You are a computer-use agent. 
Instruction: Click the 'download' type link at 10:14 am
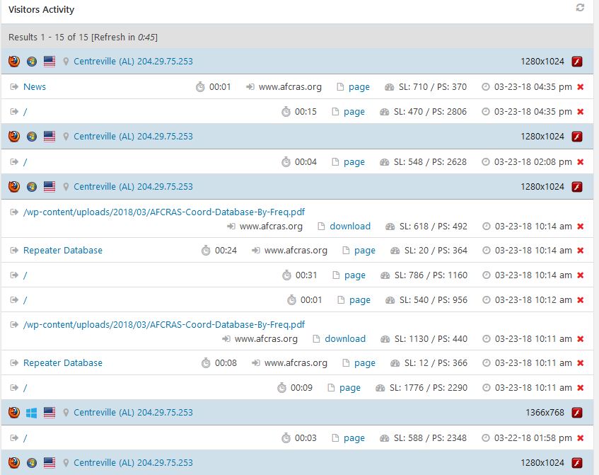click(x=350, y=227)
